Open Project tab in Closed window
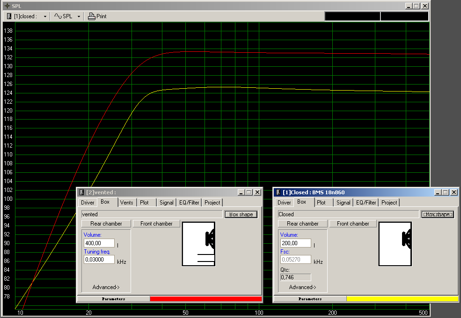The height and width of the screenshot is (318, 461). click(389, 202)
